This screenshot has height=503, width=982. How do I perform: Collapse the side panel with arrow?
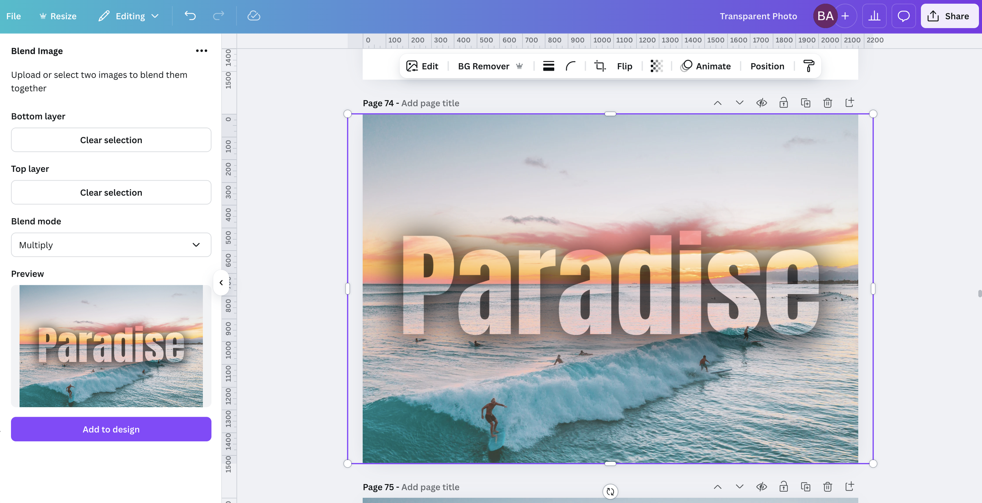(x=221, y=282)
